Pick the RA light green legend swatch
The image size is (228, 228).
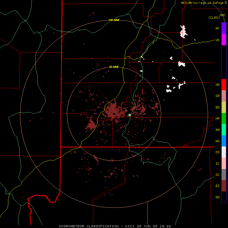(x=224, y=130)
